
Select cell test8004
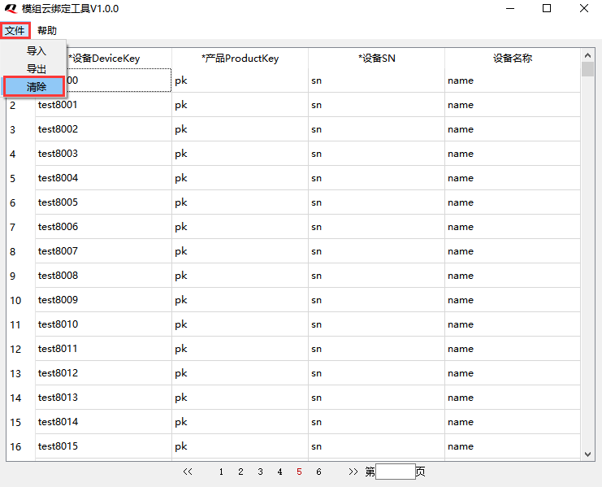[104, 178]
